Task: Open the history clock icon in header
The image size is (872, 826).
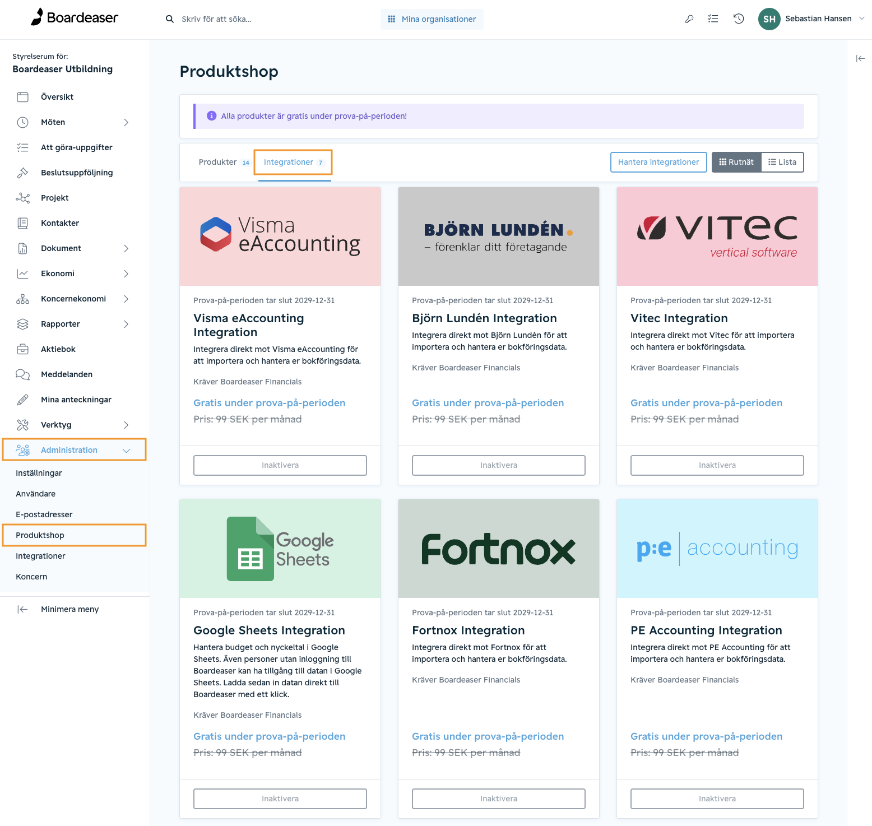Action: pos(739,18)
